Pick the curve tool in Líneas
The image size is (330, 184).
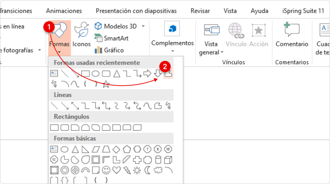tap(147, 106)
